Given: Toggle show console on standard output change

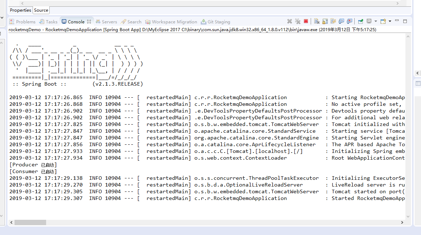Looking at the screenshot, I should click(341, 22).
